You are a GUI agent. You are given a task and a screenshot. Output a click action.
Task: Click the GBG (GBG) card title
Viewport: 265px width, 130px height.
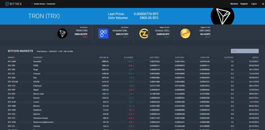pyautogui.click(x=205, y=31)
